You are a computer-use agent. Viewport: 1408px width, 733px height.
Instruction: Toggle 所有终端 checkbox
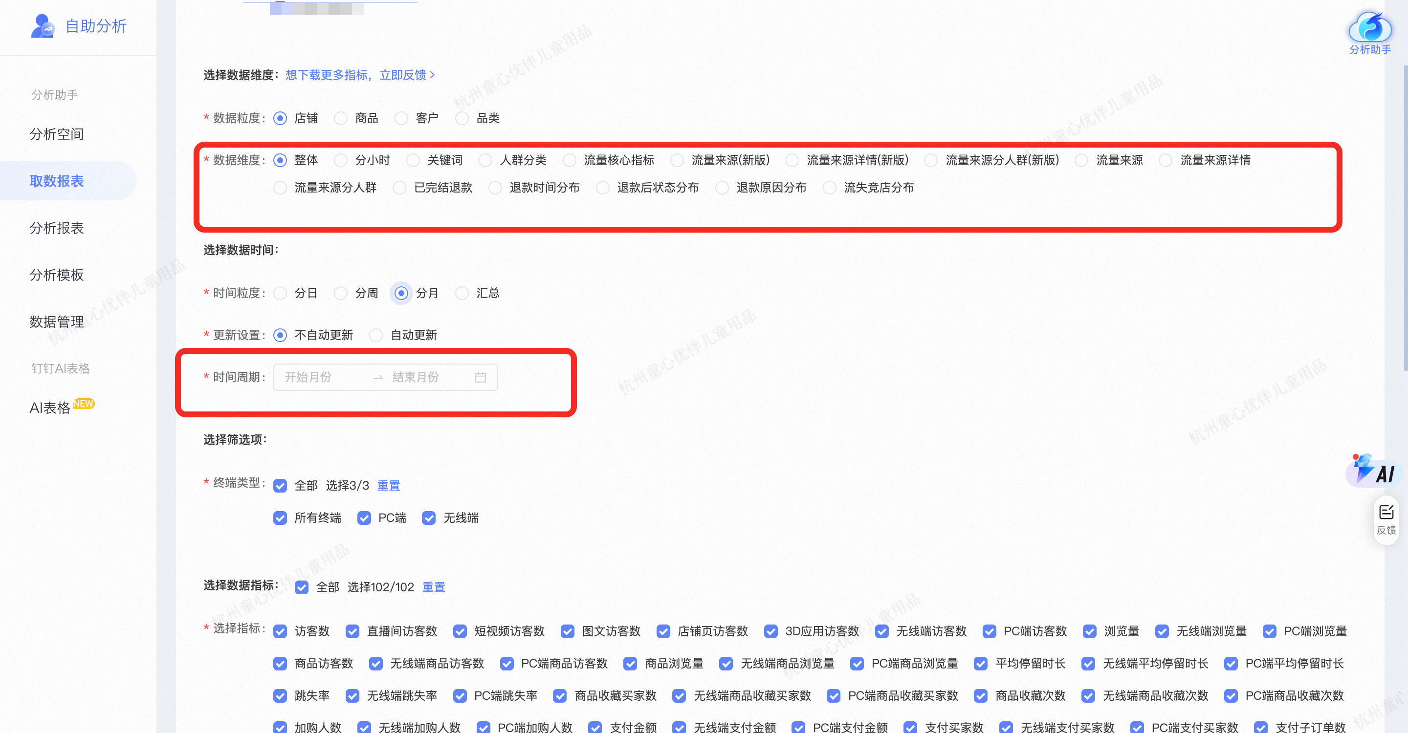tap(281, 518)
